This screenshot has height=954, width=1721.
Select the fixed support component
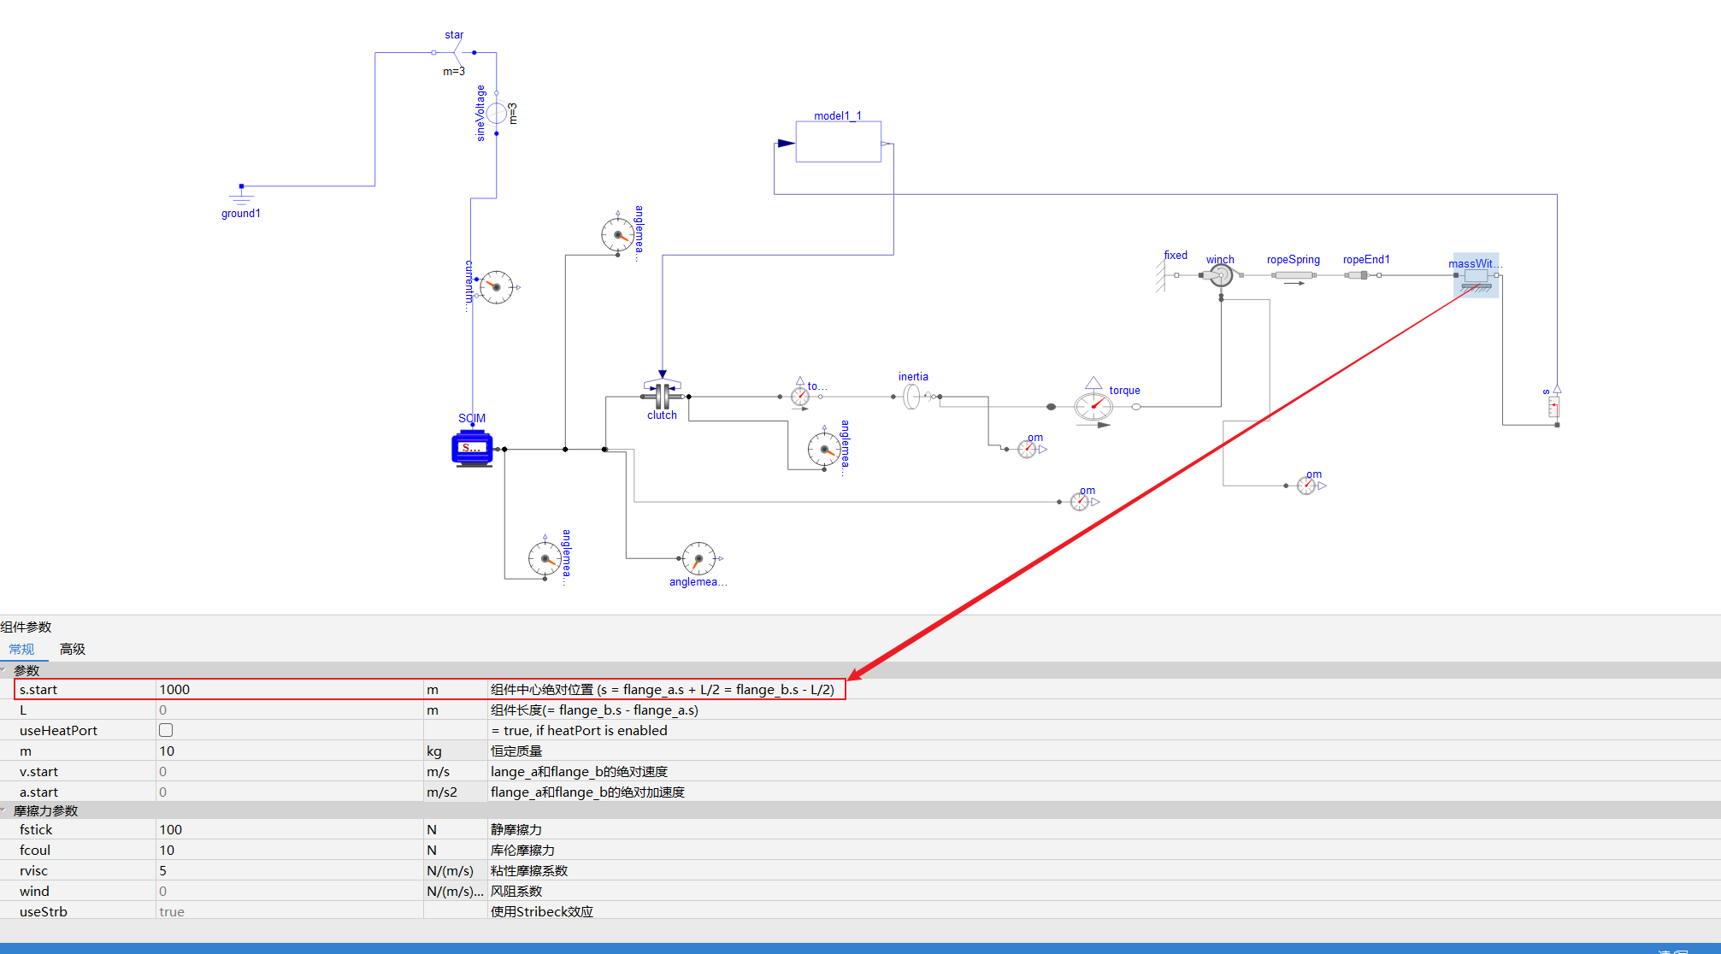tap(1164, 275)
